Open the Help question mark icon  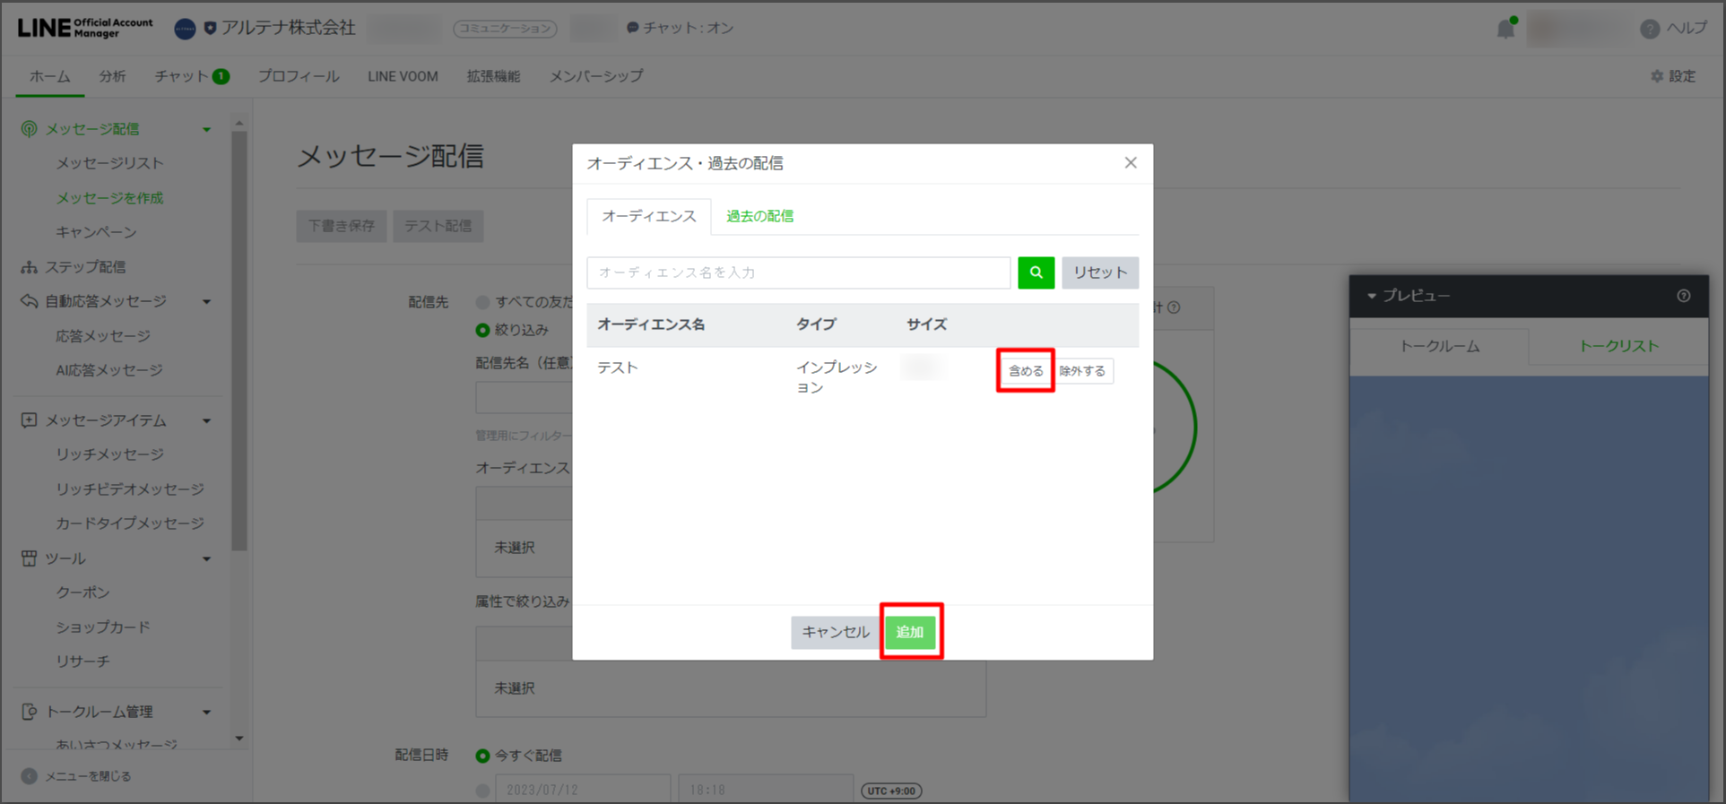1650,29
